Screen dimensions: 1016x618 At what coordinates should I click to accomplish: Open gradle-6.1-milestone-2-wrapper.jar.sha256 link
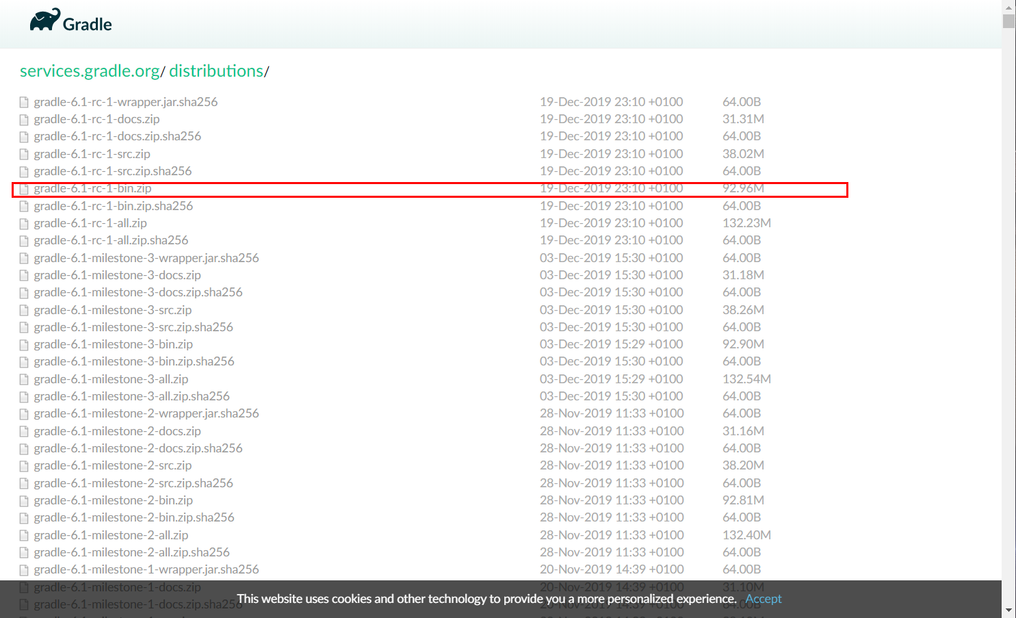pyautogui.click(x=146, y=413)
